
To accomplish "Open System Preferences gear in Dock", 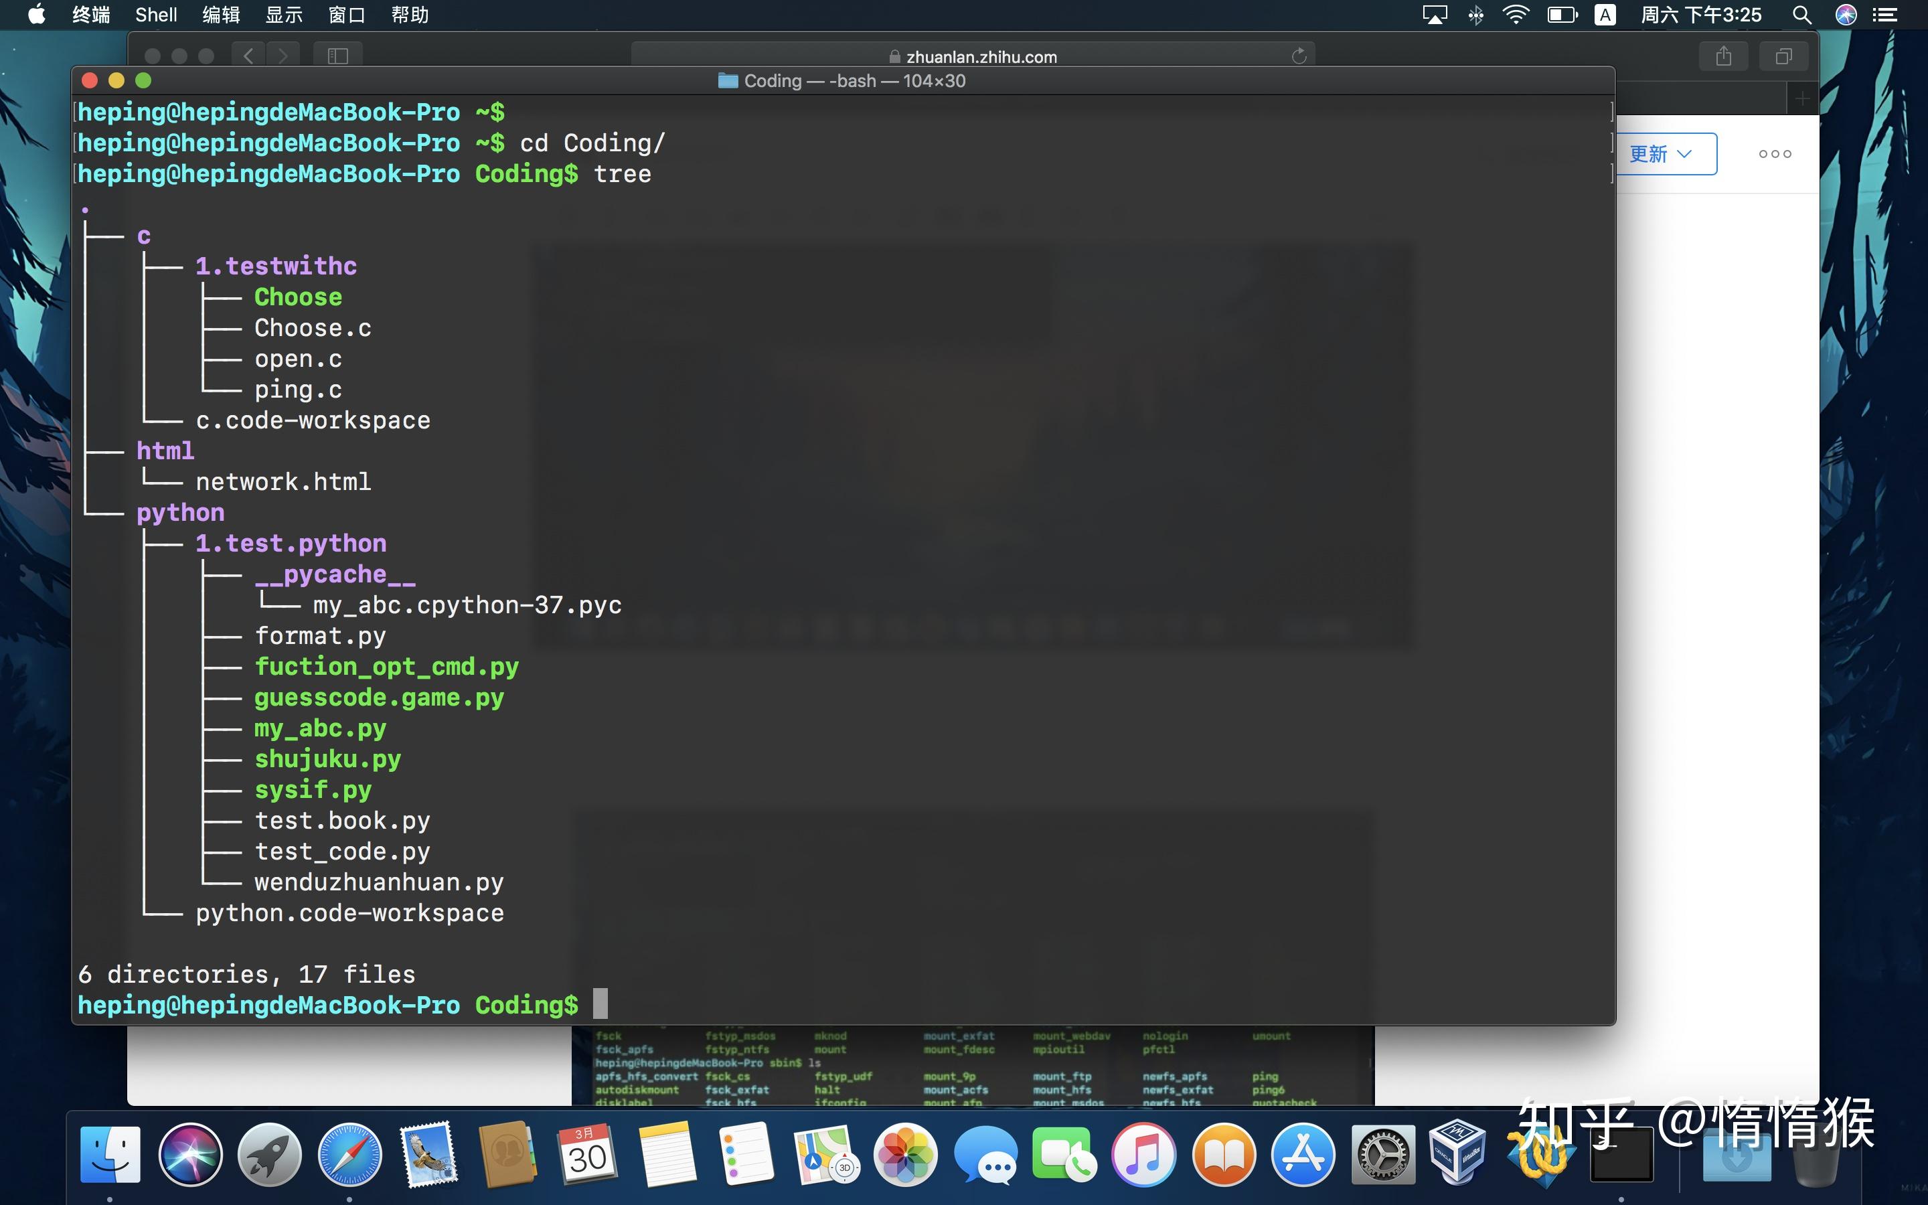I will pyautogui.click(x=1382, y=1154).
